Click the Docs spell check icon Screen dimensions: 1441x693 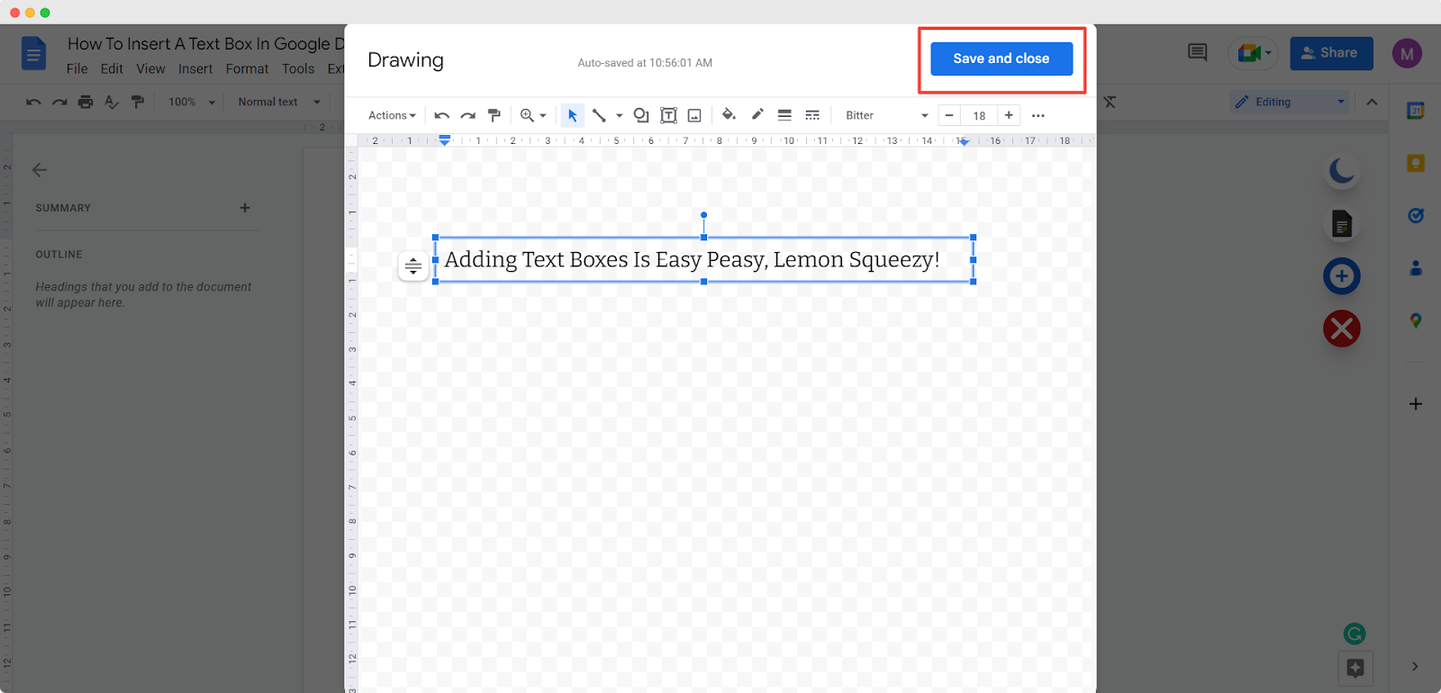pyautogui.click(x=112, y=102)
